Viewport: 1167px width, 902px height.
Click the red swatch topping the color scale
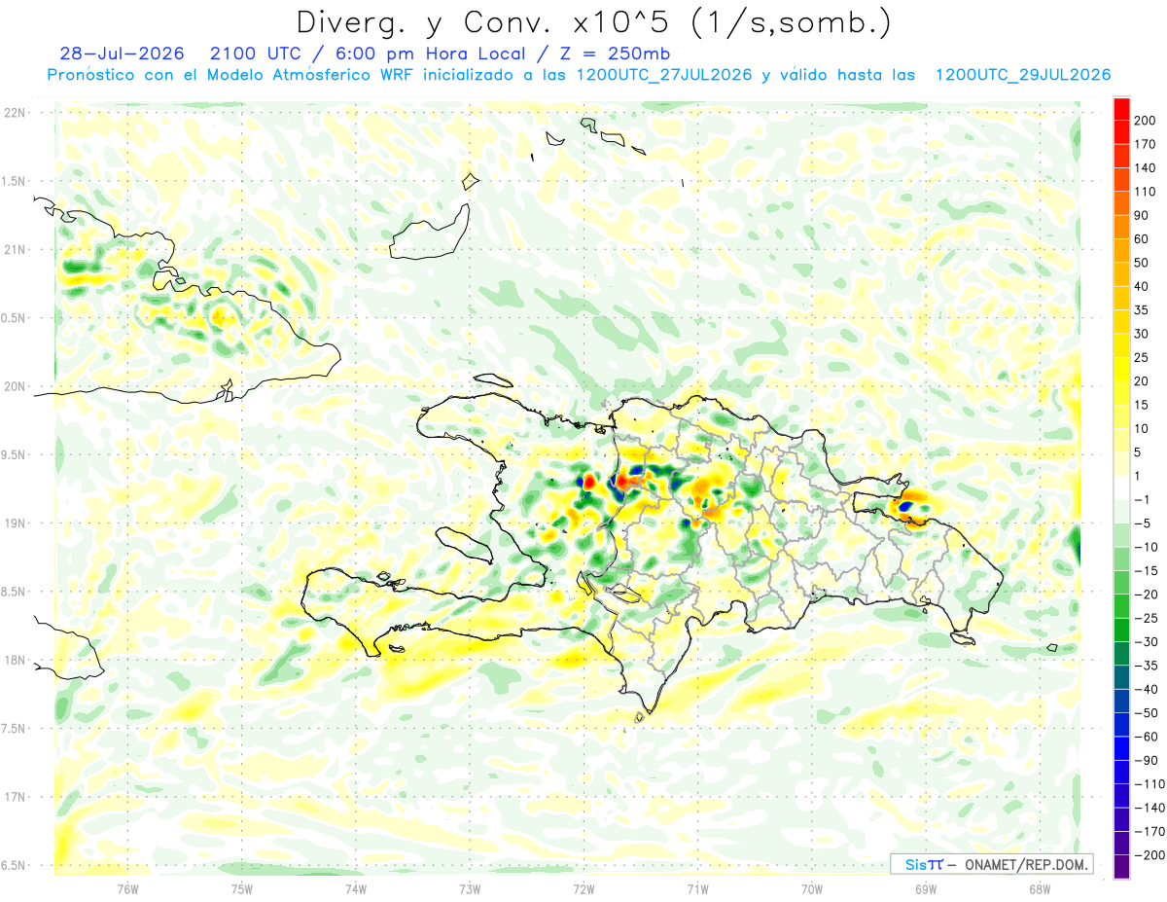coord(1121,108)
